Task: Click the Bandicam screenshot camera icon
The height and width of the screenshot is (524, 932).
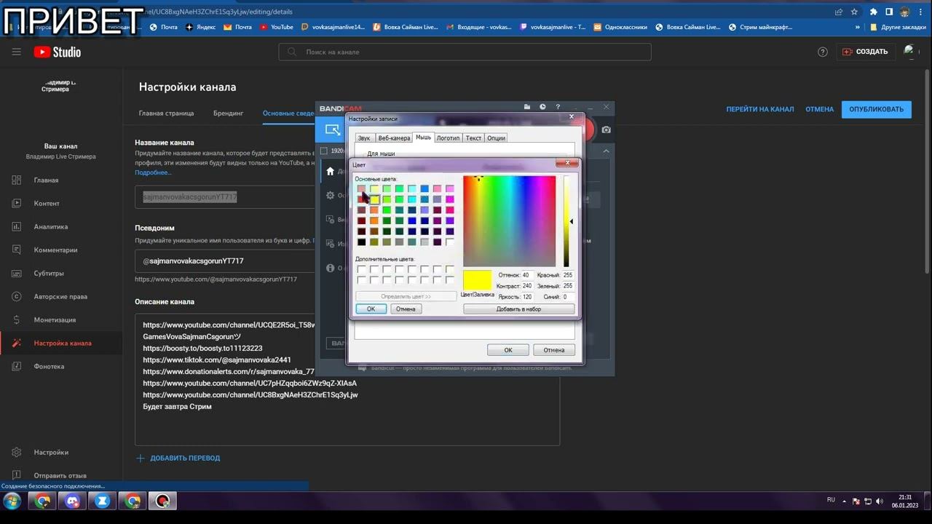Action: pyautogui.click(x=606, y=130)
